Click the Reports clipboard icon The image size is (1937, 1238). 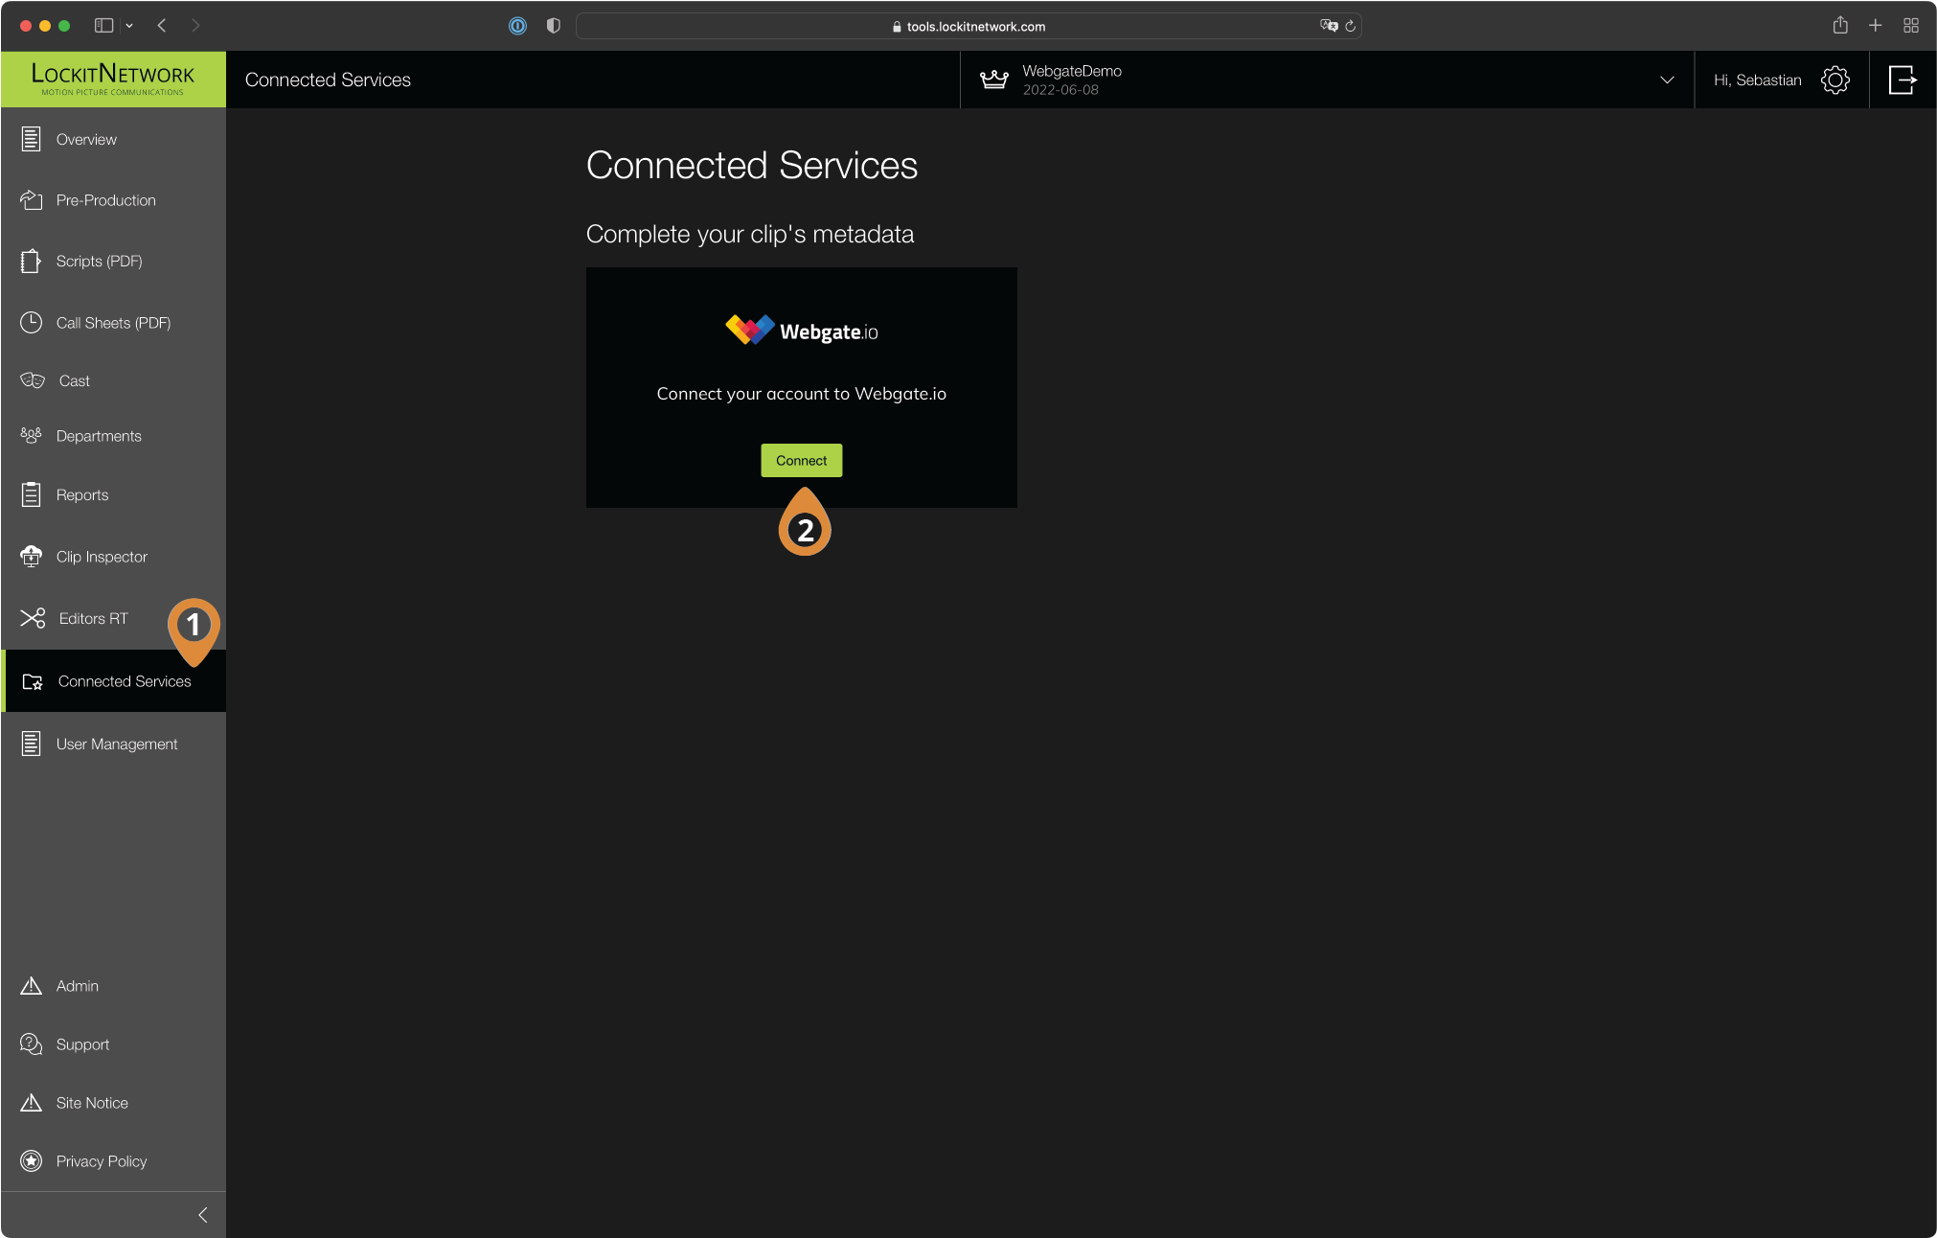point(31,494)
